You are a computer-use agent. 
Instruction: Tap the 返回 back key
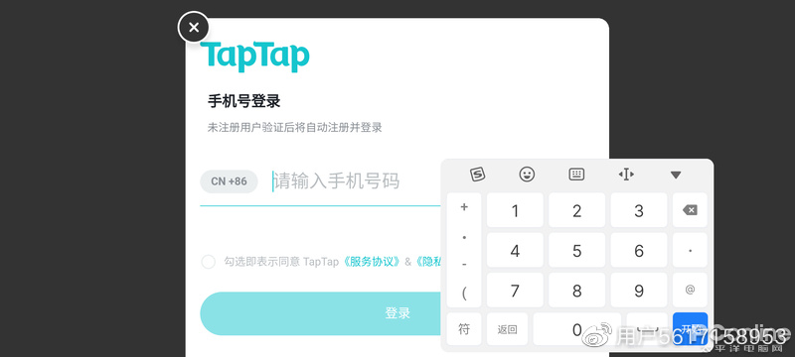coord(507,329)
